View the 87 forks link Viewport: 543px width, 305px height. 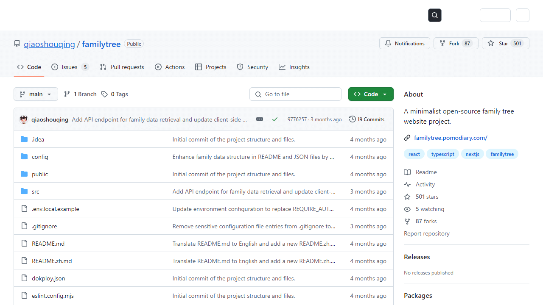[420, 221]
